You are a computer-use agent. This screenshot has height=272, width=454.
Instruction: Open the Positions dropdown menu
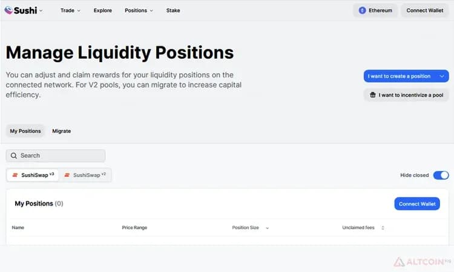(x=139, y=10)
